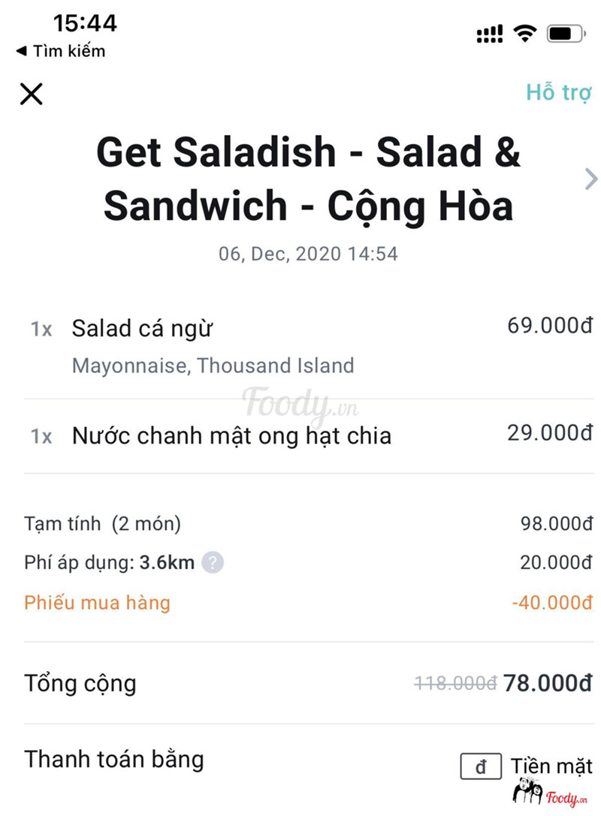601x816 pixels.
Task: Tap the fee info question mark icon
Action: 213,562
